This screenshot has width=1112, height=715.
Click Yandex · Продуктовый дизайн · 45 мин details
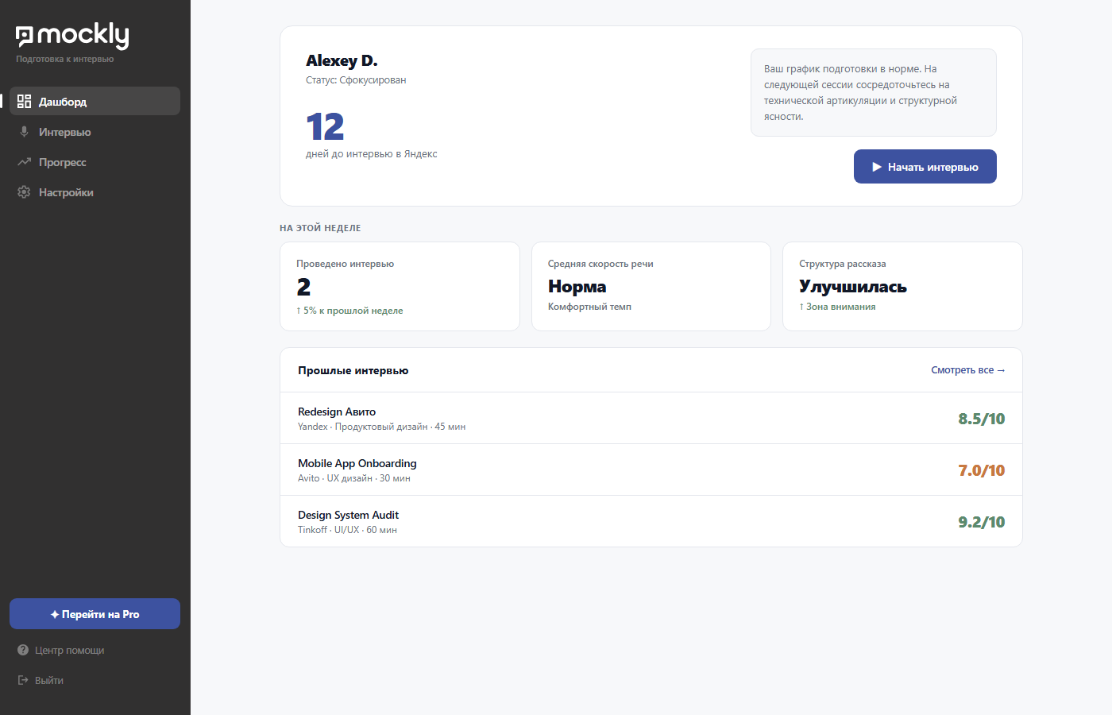tap(381, 427)
